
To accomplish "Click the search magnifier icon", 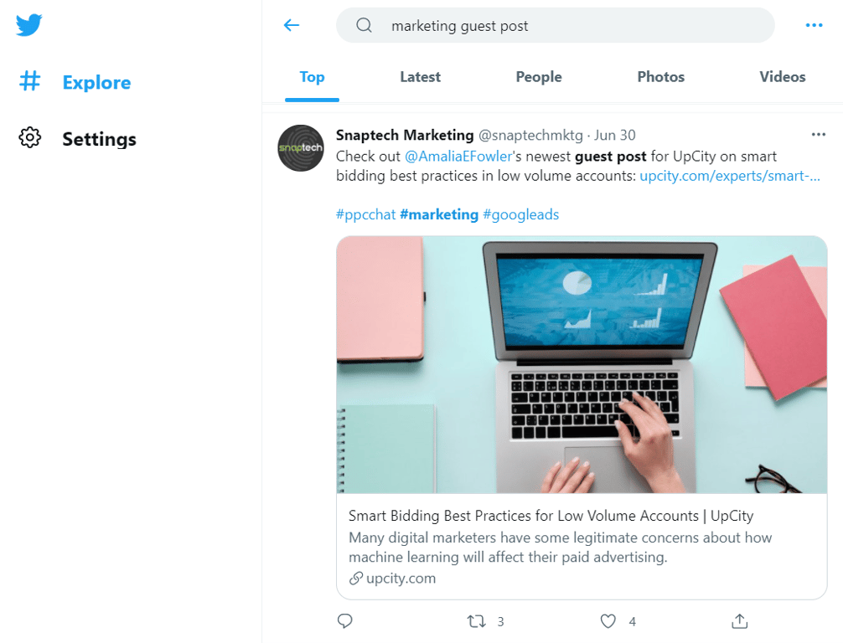I will pos(364,25).
